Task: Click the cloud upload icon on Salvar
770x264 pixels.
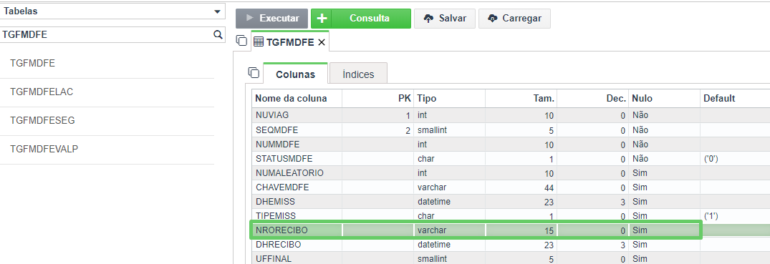Action: pos(429,19)
